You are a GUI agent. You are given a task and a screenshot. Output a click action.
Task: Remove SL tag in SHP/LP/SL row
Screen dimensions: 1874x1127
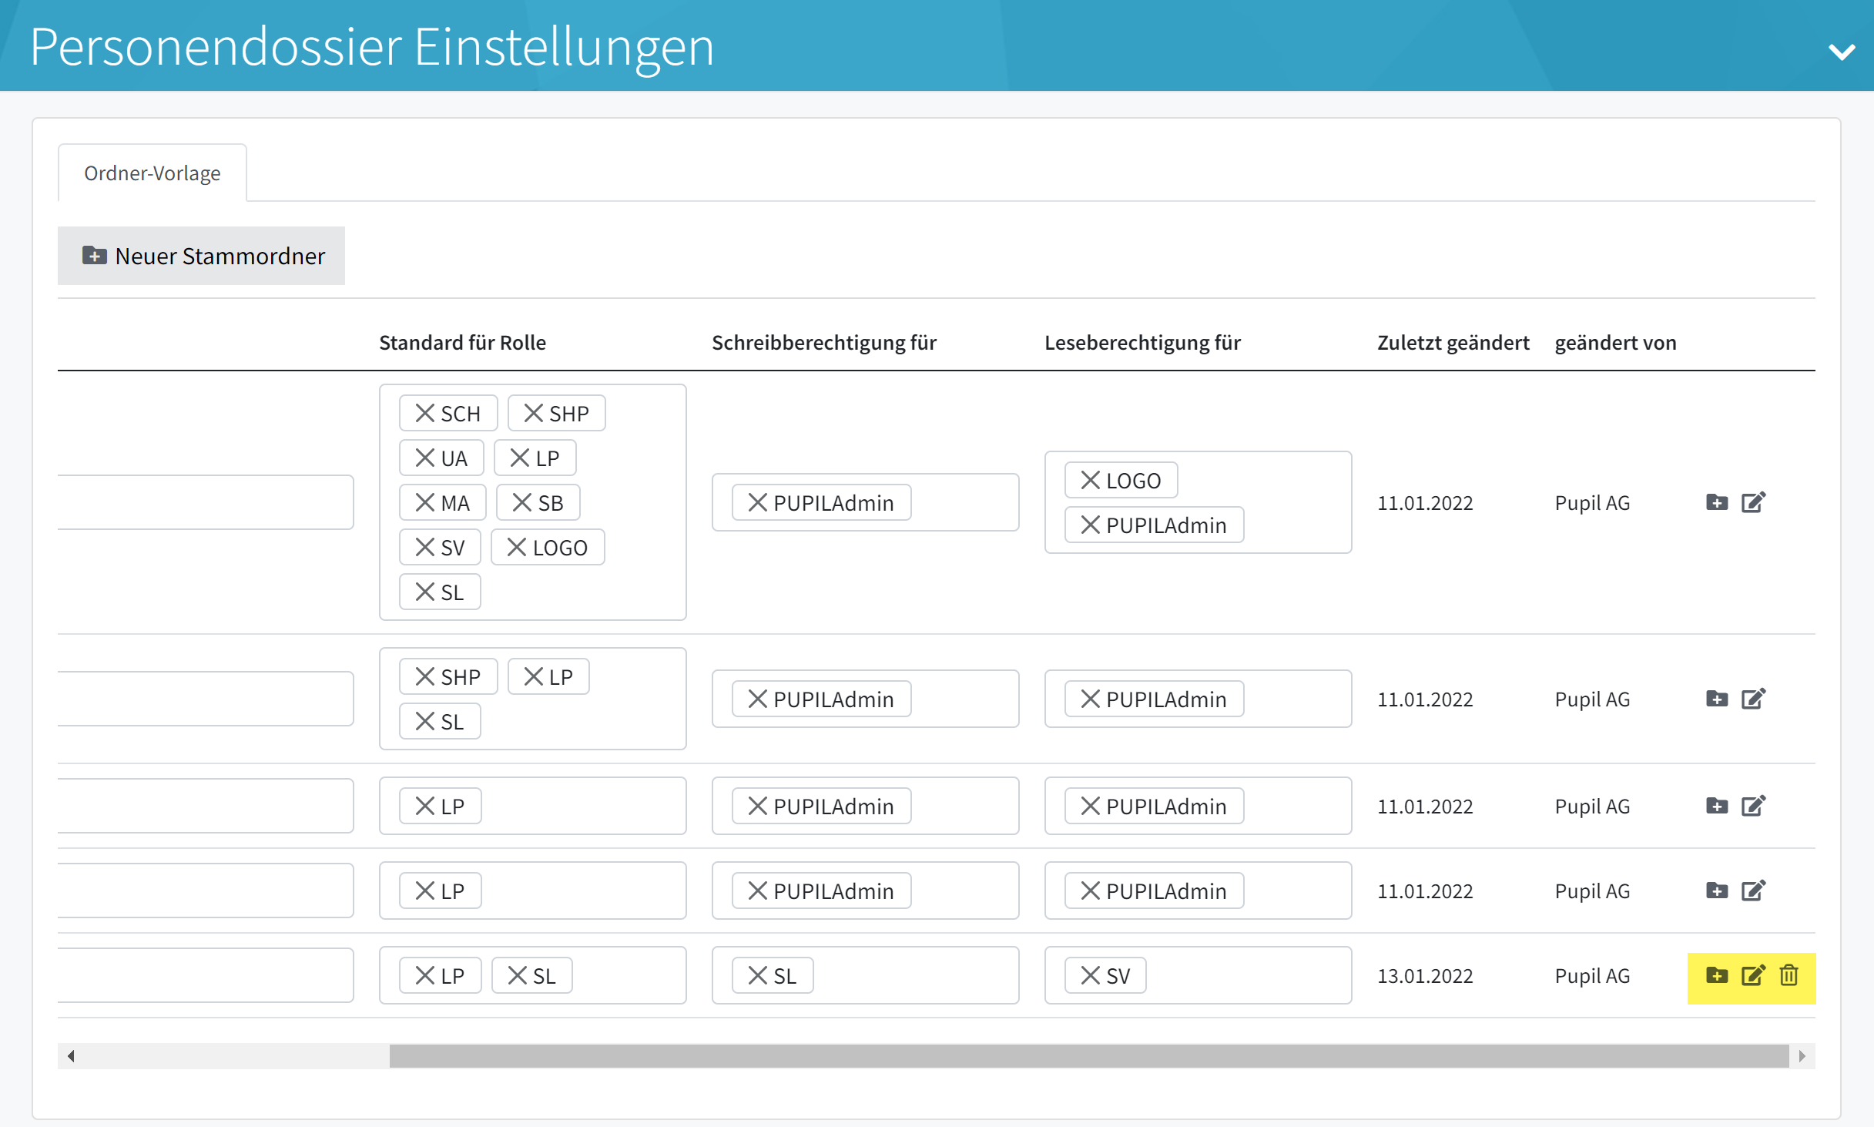click(424, 722)
